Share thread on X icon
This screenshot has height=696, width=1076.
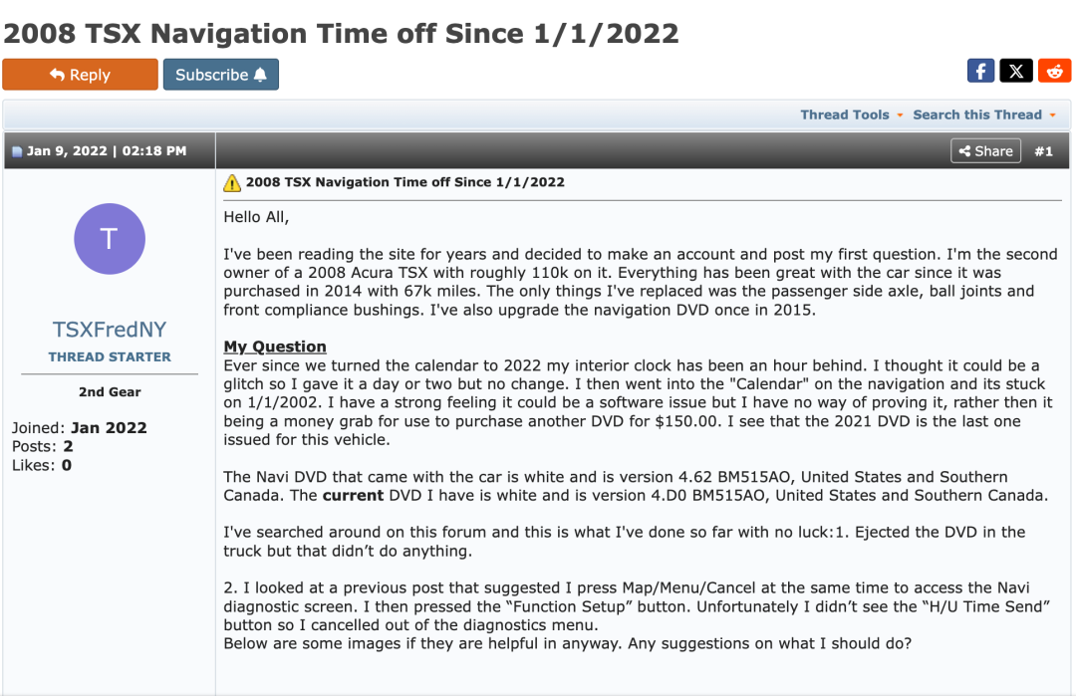[1016, 72]
